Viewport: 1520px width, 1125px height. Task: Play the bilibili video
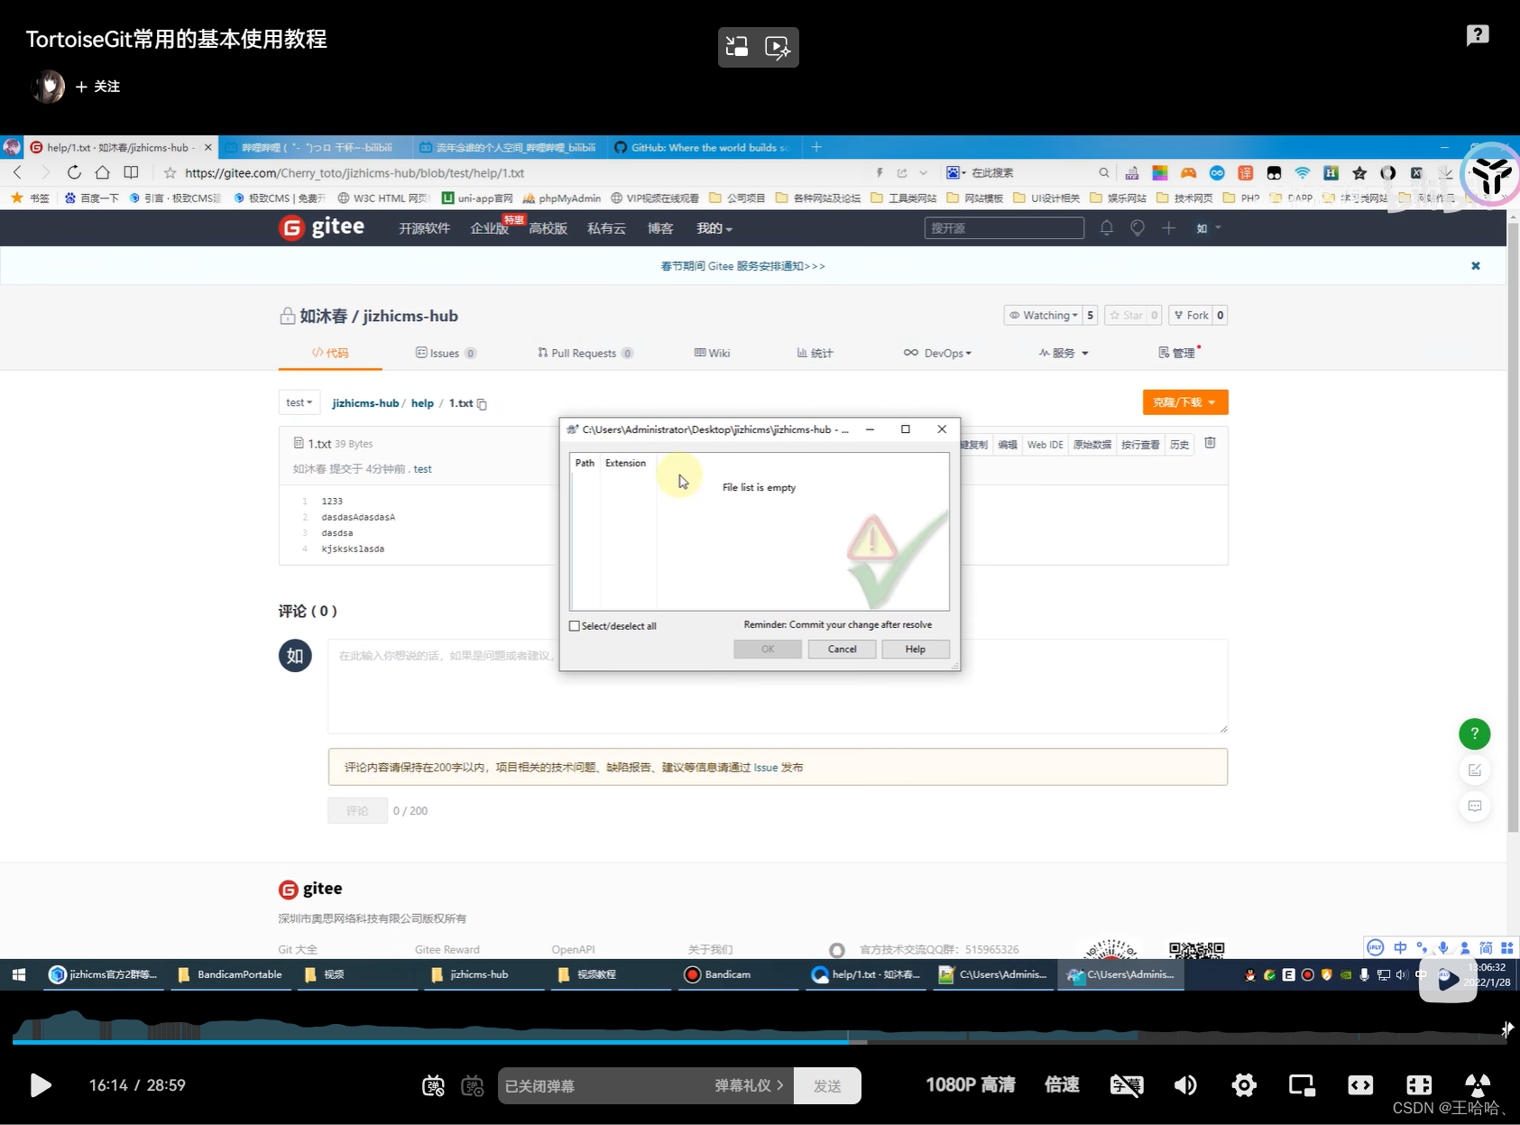[x=41, y=1084]
